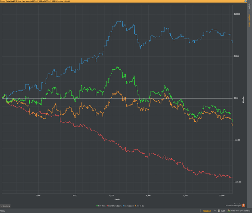The image size is (252, 213).
Task: Click the NL10 stakes icon in the status bar
Action: [x=219, y=210]
